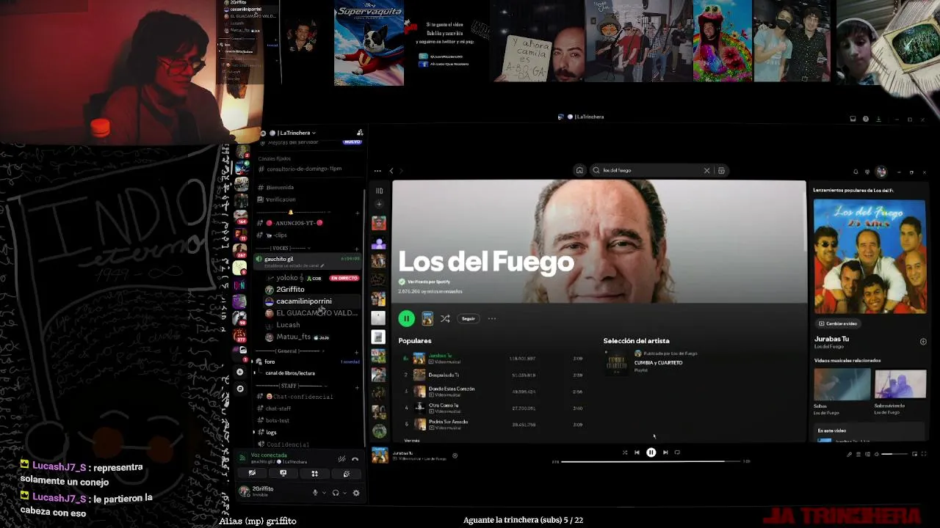Add Jurabas Tu to library with plus icon
The image size is (940, 528).
923,341
